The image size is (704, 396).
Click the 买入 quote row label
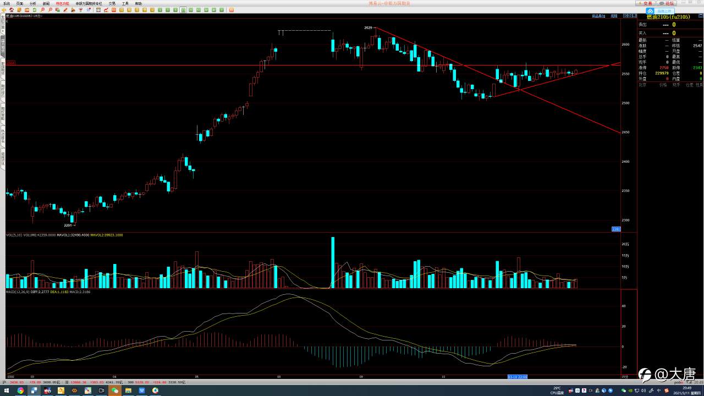tap(642, 33)
